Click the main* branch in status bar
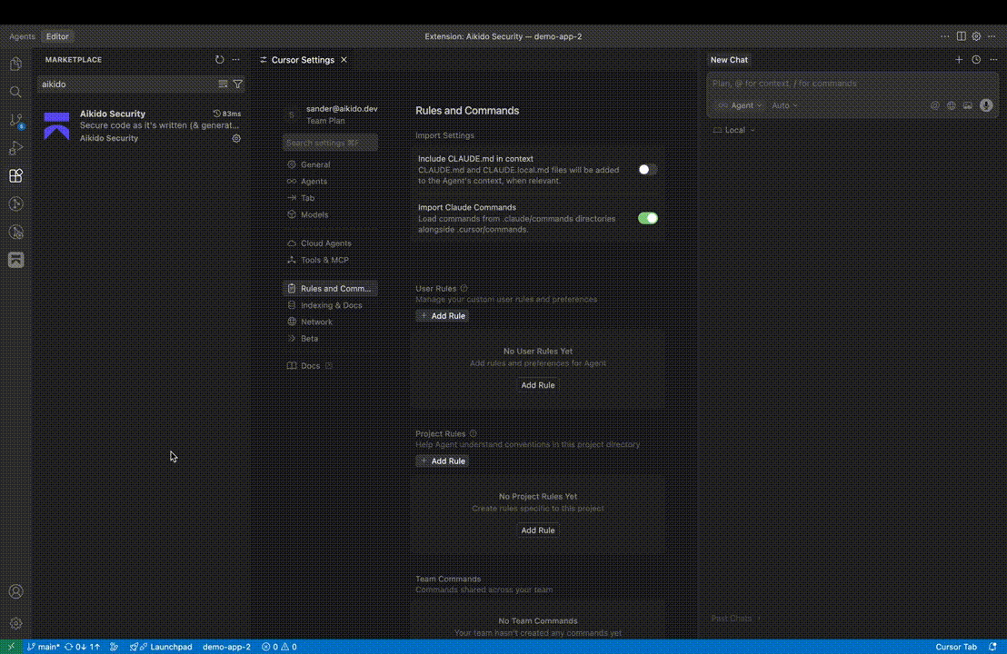The image size is (1007, 654). coord(43,647)
